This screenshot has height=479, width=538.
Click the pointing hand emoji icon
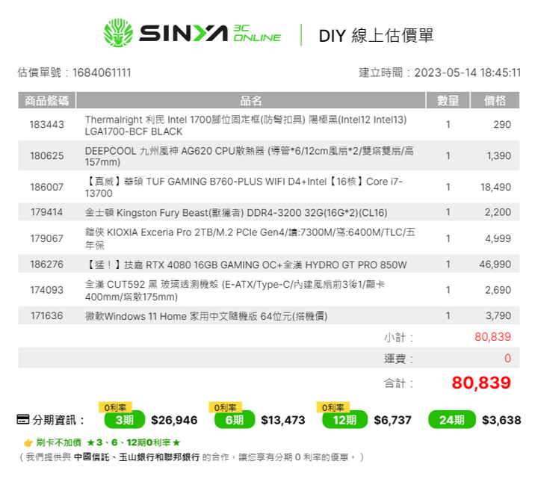[x=28, y=443]
